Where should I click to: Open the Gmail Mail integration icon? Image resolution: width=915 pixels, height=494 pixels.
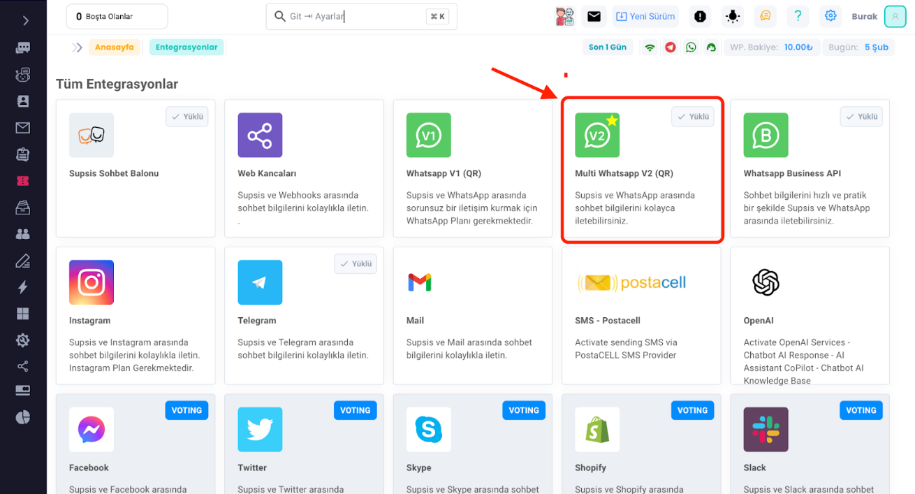point(420,282)
